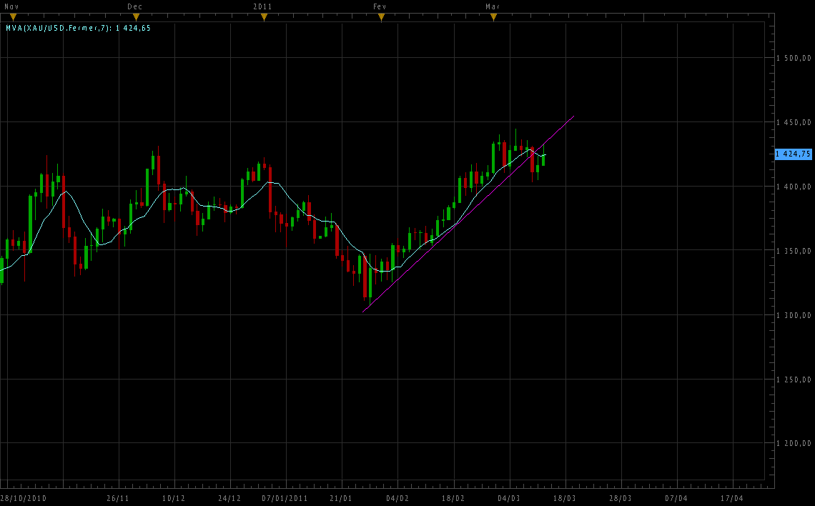Select the 1 300,00 price axis label
This screenshot has height=506, width=815.
pos(794,315)
